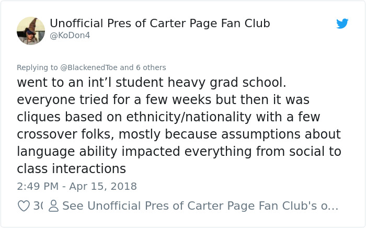Click the Twitter bird logo
This screenshot has width=366, height=228.
coord(342,24)
